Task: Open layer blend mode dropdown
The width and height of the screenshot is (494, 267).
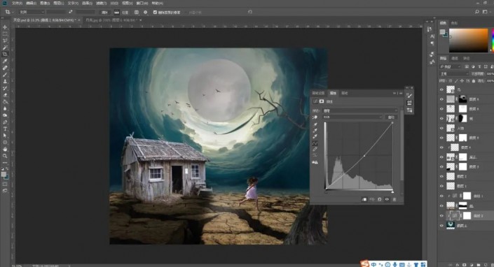Action: click(454, 74)
